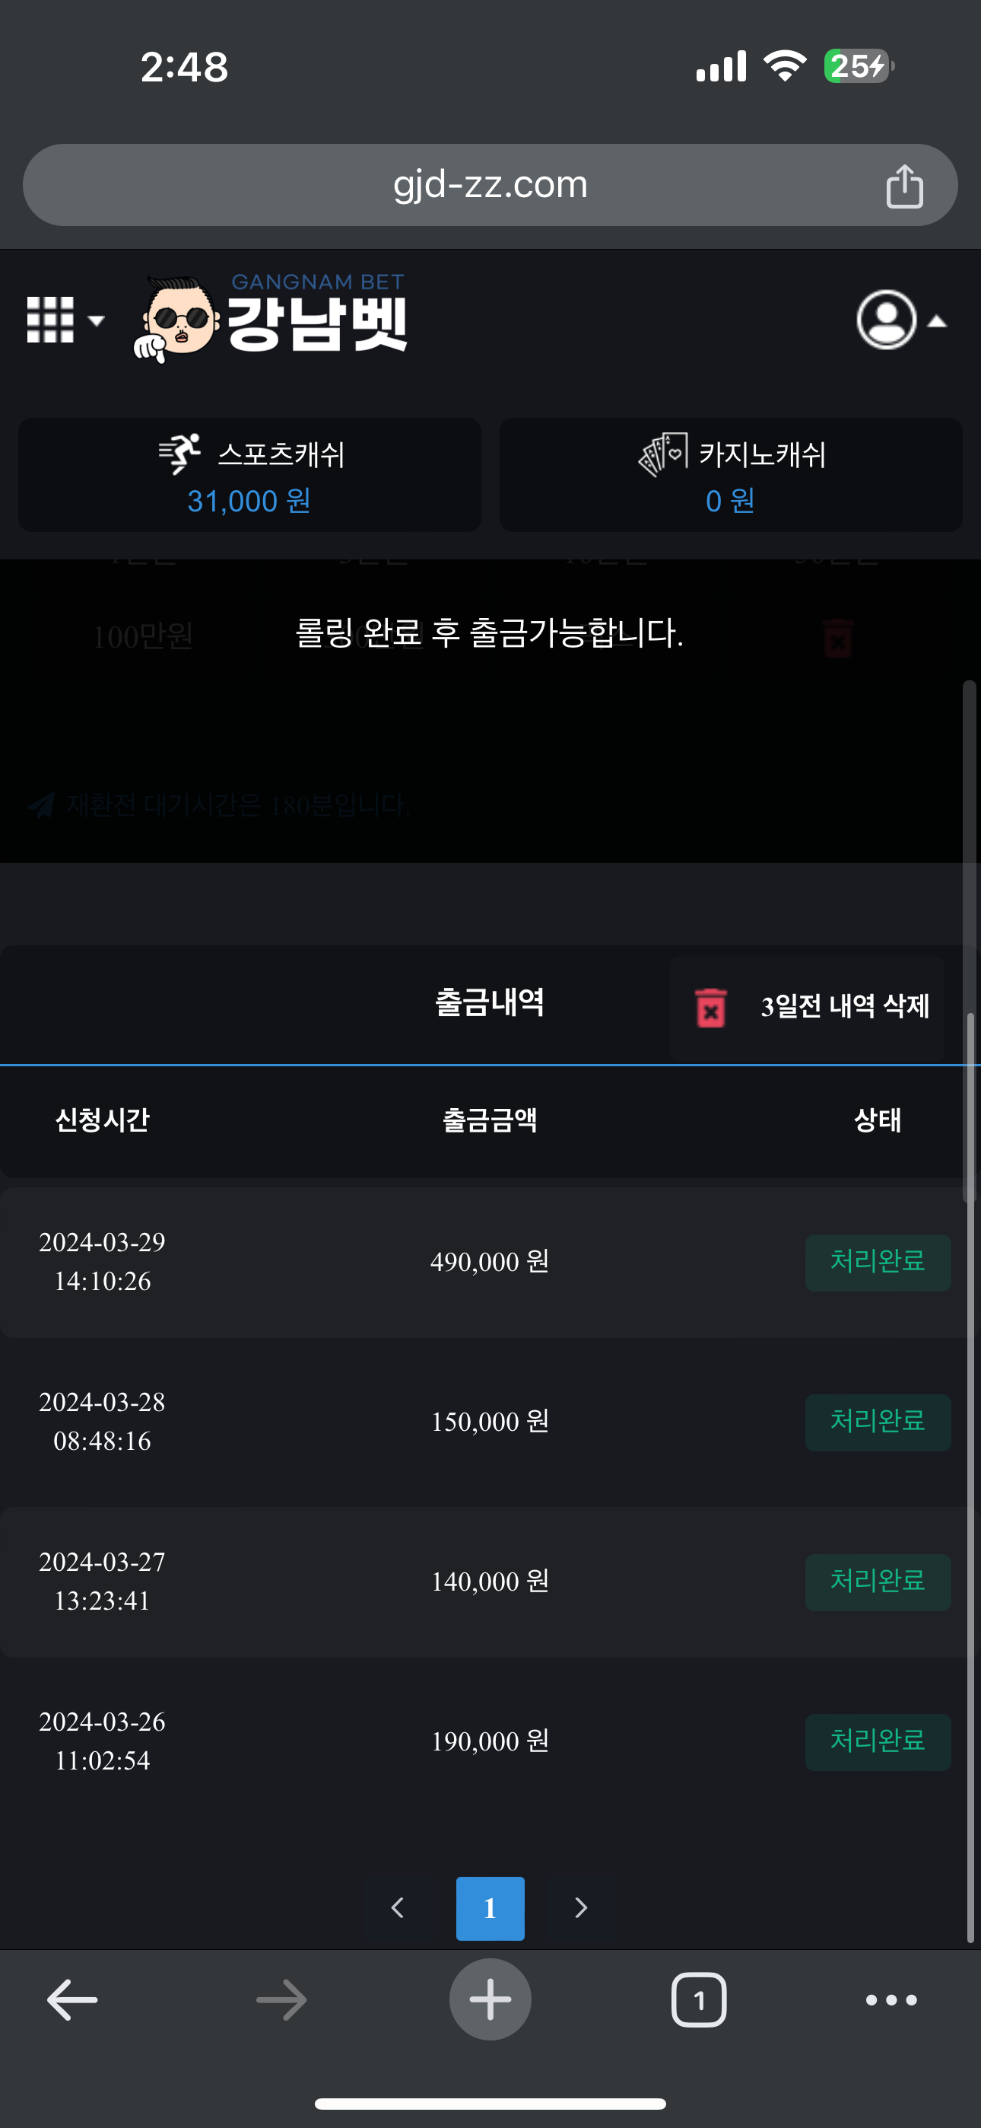Tap the gjd-zz.com address bar

[490, 185]
